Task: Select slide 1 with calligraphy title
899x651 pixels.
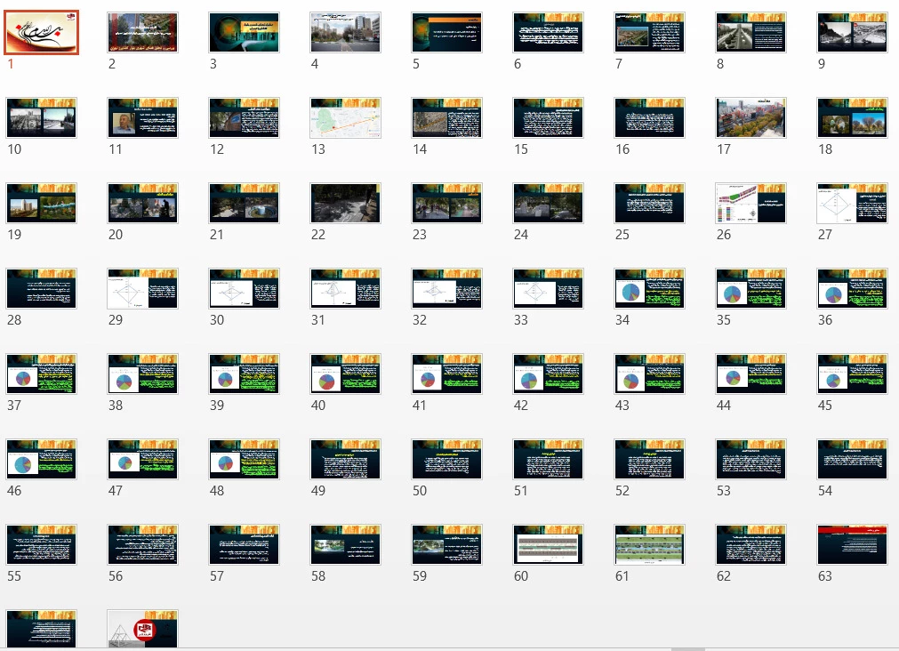Action: 42,33
